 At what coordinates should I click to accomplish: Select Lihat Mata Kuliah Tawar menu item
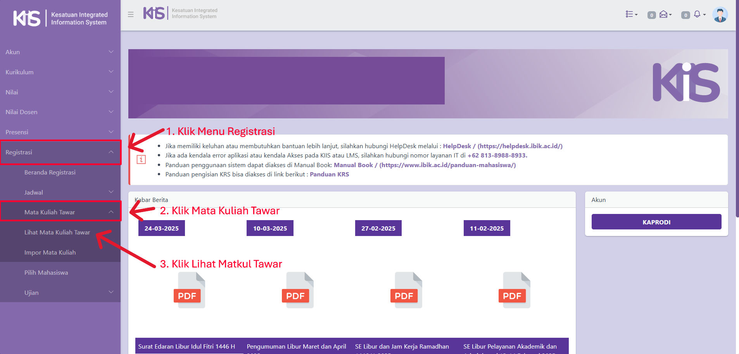[x=57, y=233]
